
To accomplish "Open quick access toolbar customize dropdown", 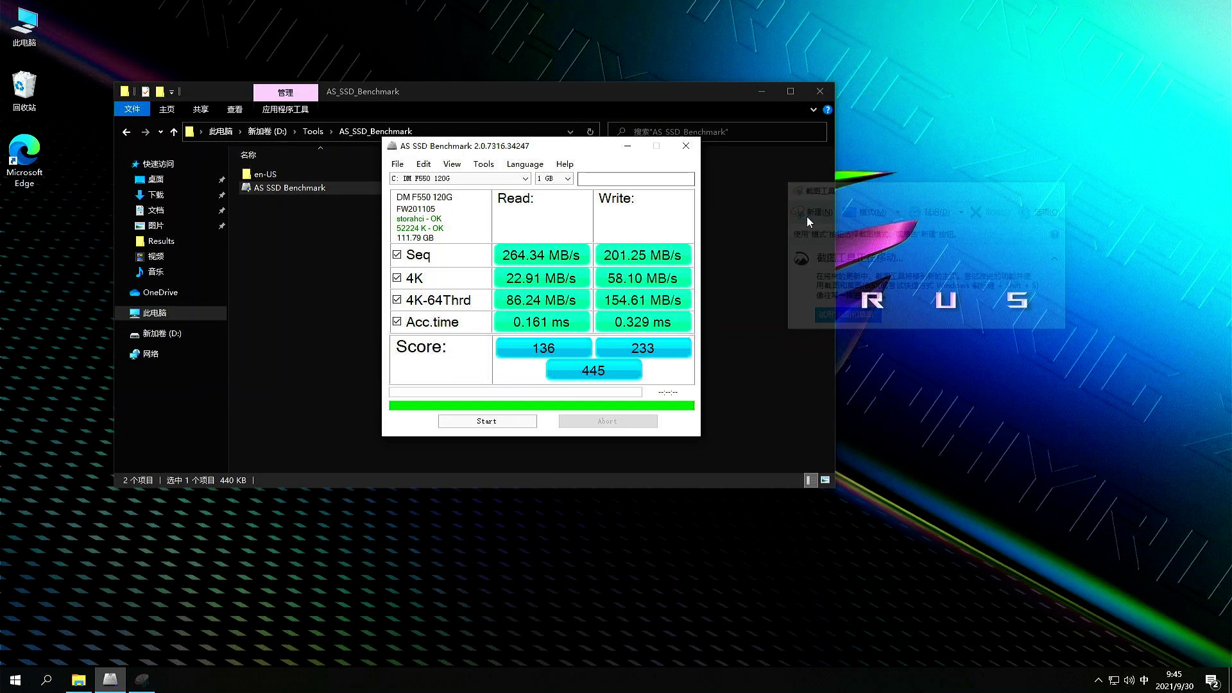I will tap(171, 92).
